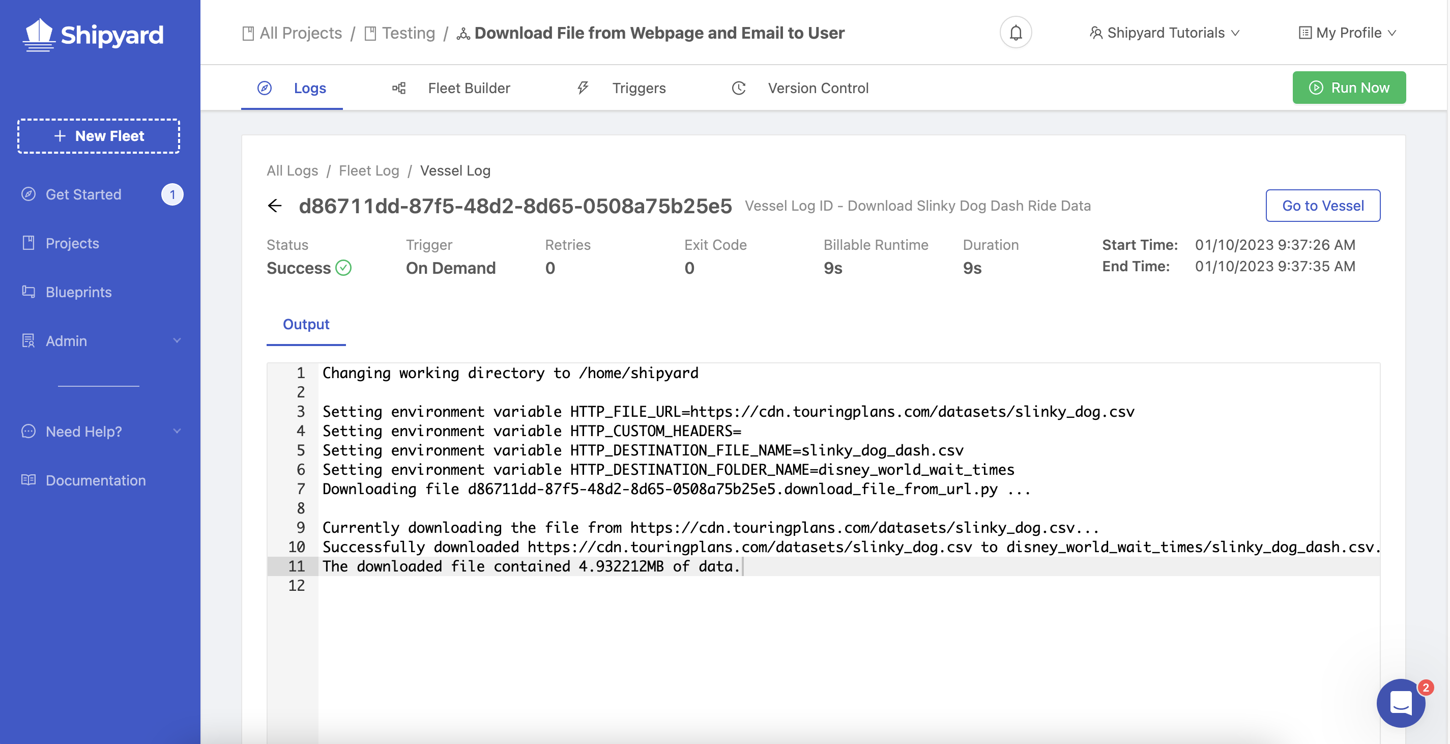This screenshot has height=744, width=1450.
Task: Click the New Fleet plus icon
Action: coord(60,136)
